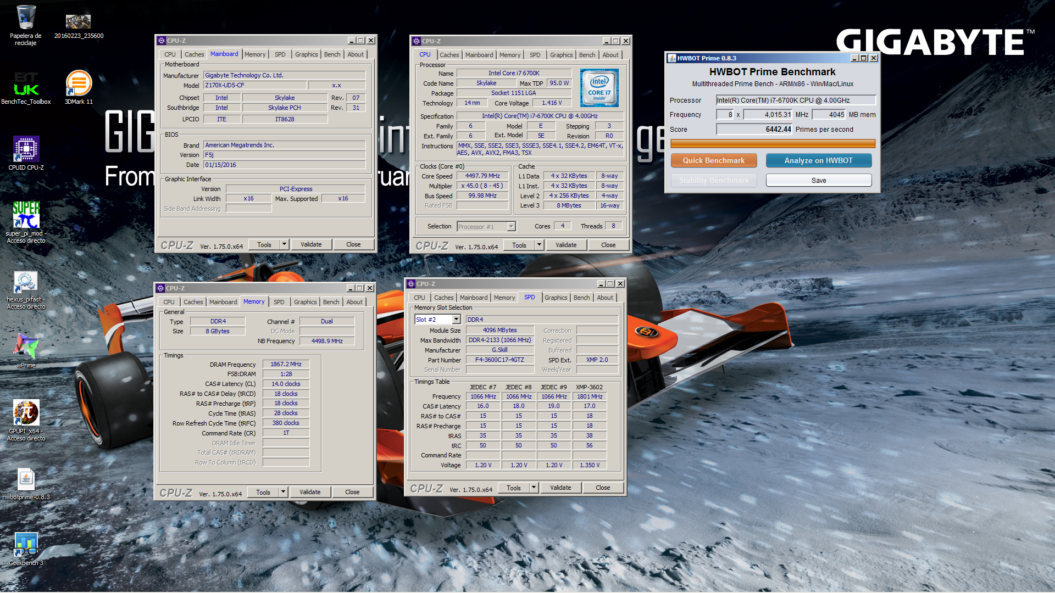The width and height of the screenshot is (1055, 593).
Task: Open the Papelera de reciclaje icon
Action: pos(26,25)
